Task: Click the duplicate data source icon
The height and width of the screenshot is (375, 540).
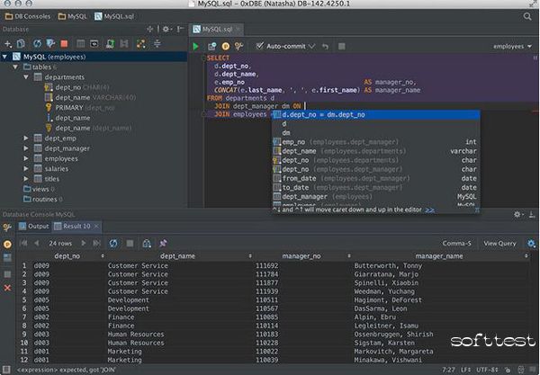Action: pos(21,44)
